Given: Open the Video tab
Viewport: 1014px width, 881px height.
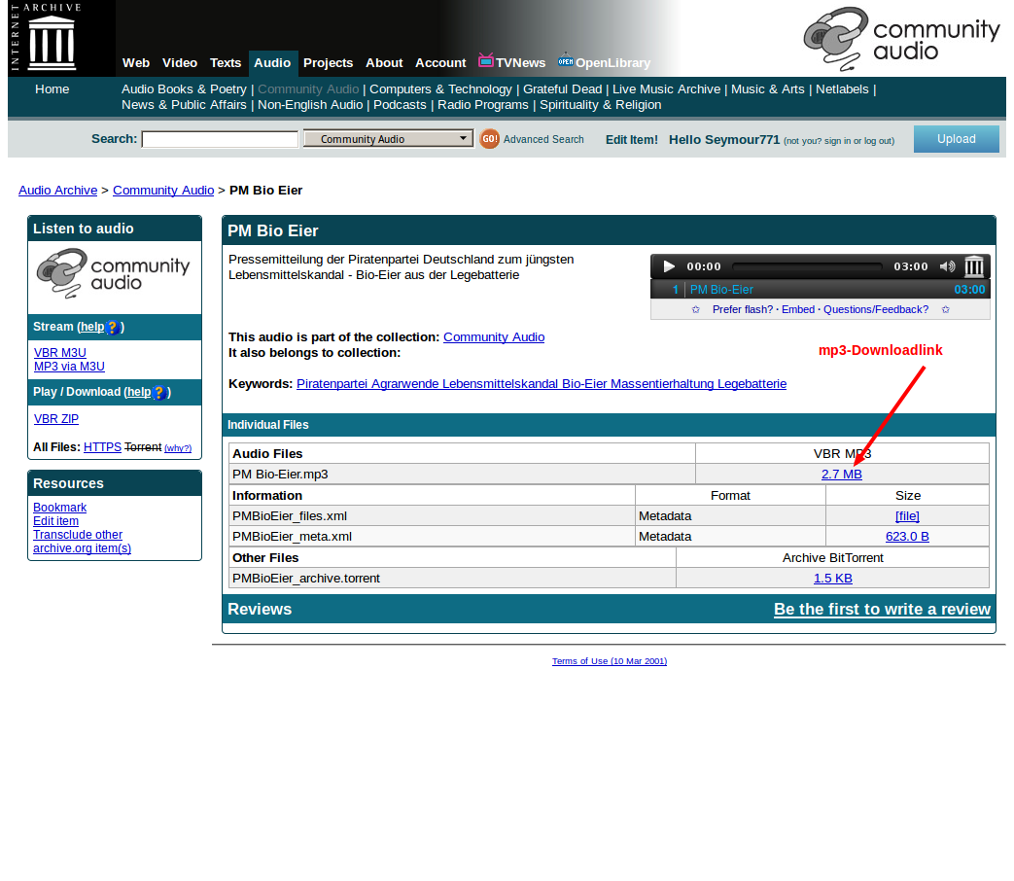Looking at the screenshot, I should 180,63.
